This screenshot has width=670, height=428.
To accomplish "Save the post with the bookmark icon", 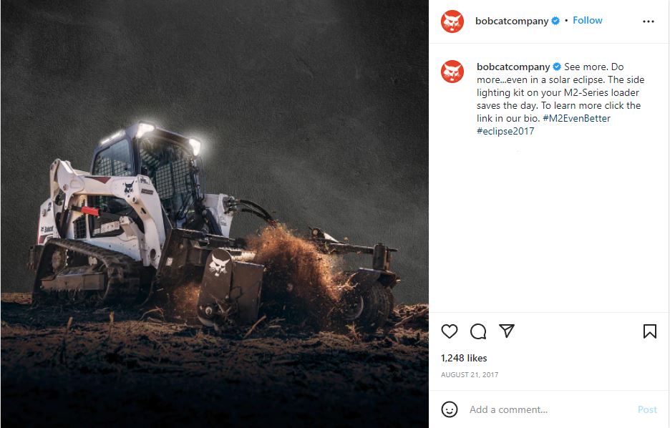I will click(650, 331).
